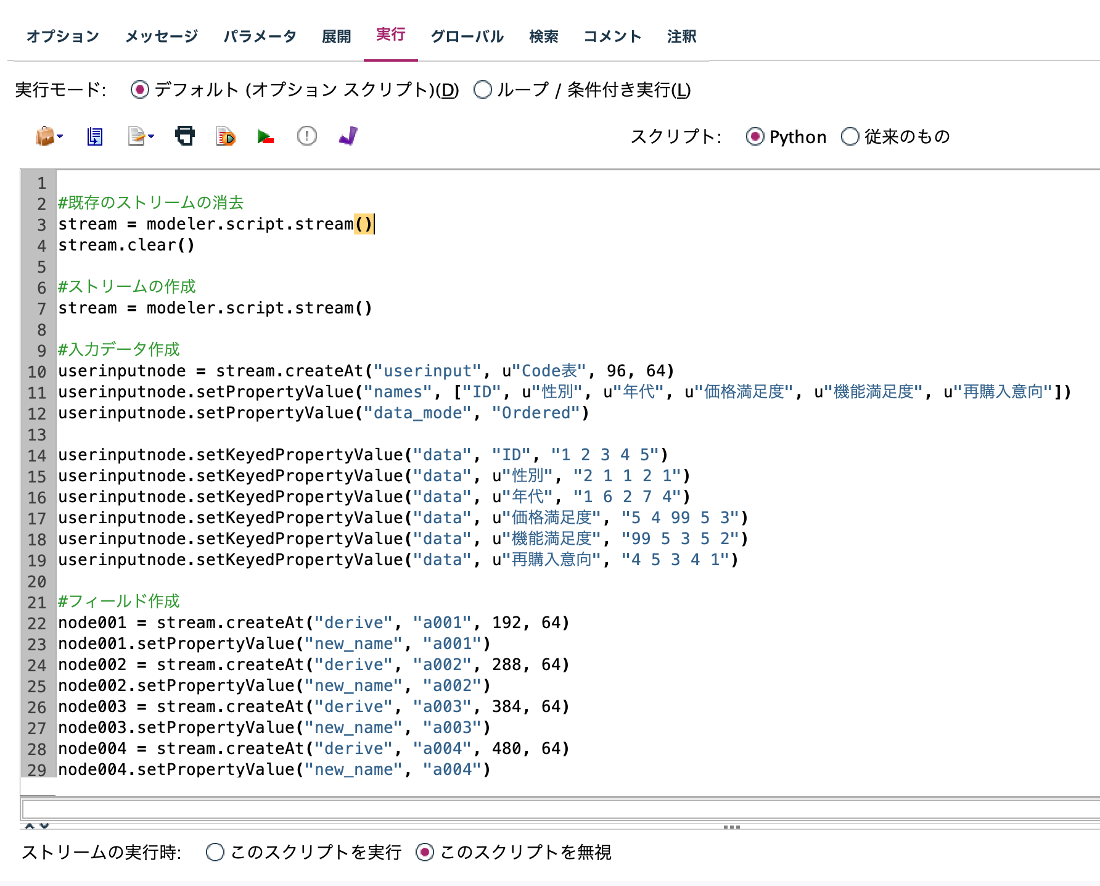Go to the パラメータ tab
Image resolution: width=1100 pixels, height=886 pixels.
pos(260,36)
